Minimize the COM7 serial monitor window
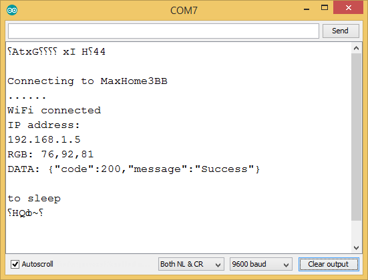This screenshot has height=280, width=368. tap(307, 9)
